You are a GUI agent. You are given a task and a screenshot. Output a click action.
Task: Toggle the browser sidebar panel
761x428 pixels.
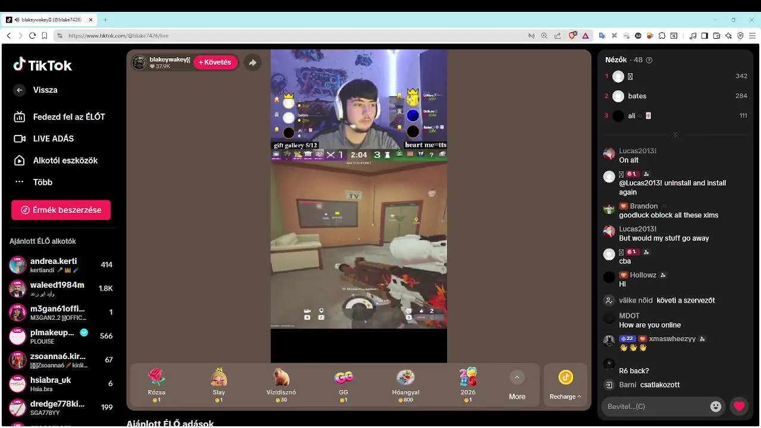click(x=705, y=36)
